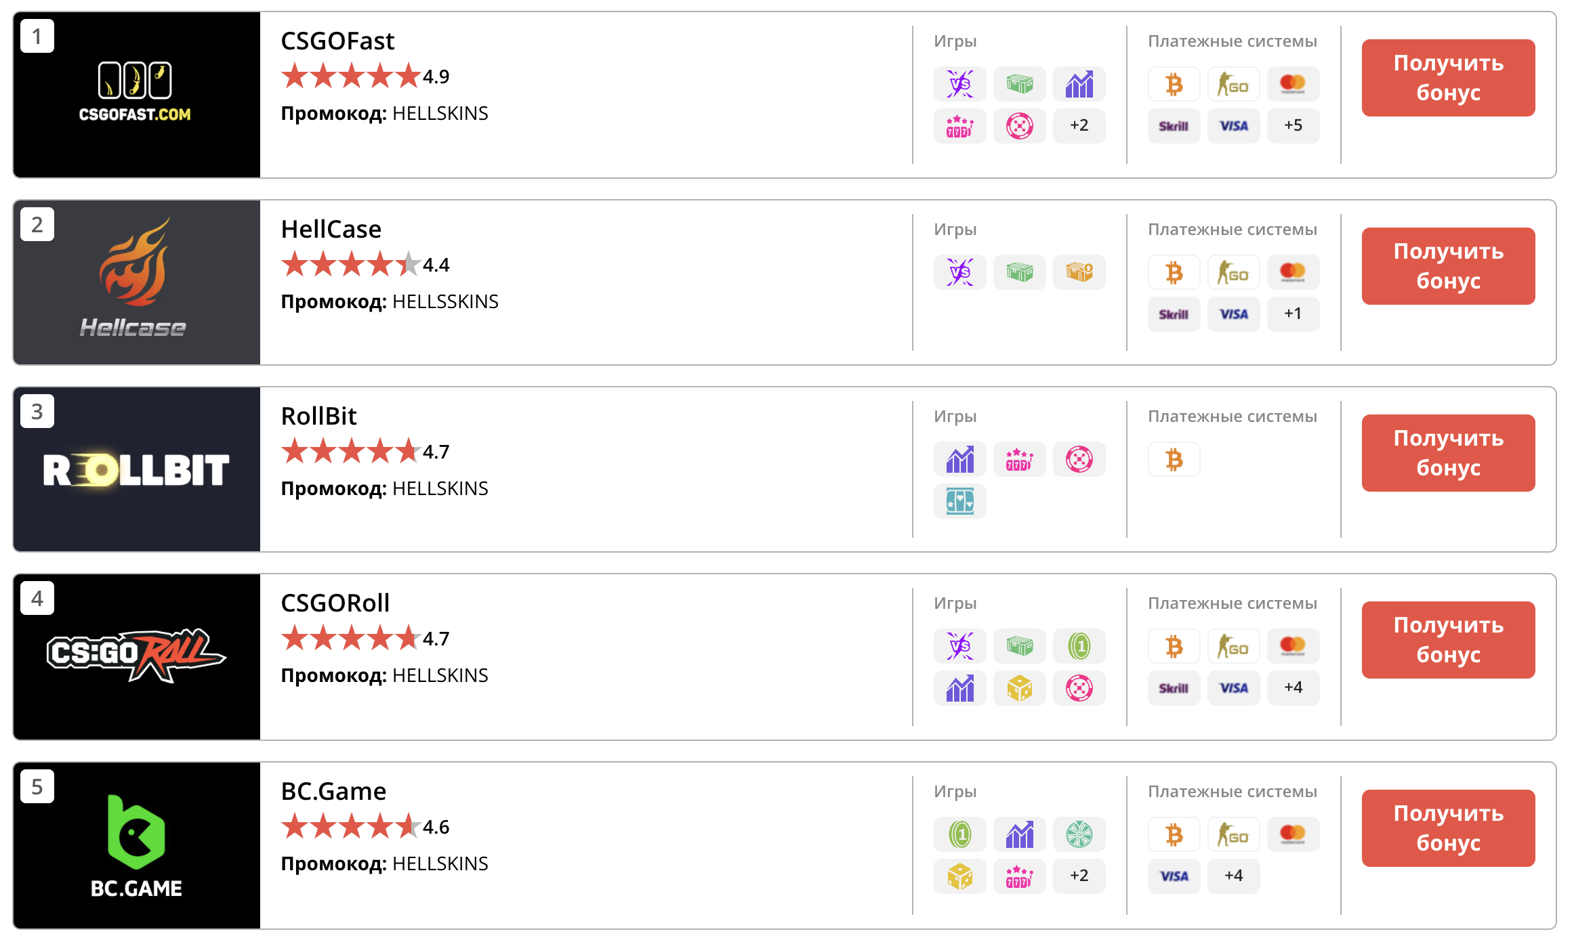Click the 4.7 star rating of RollBit

click(365, 452)
